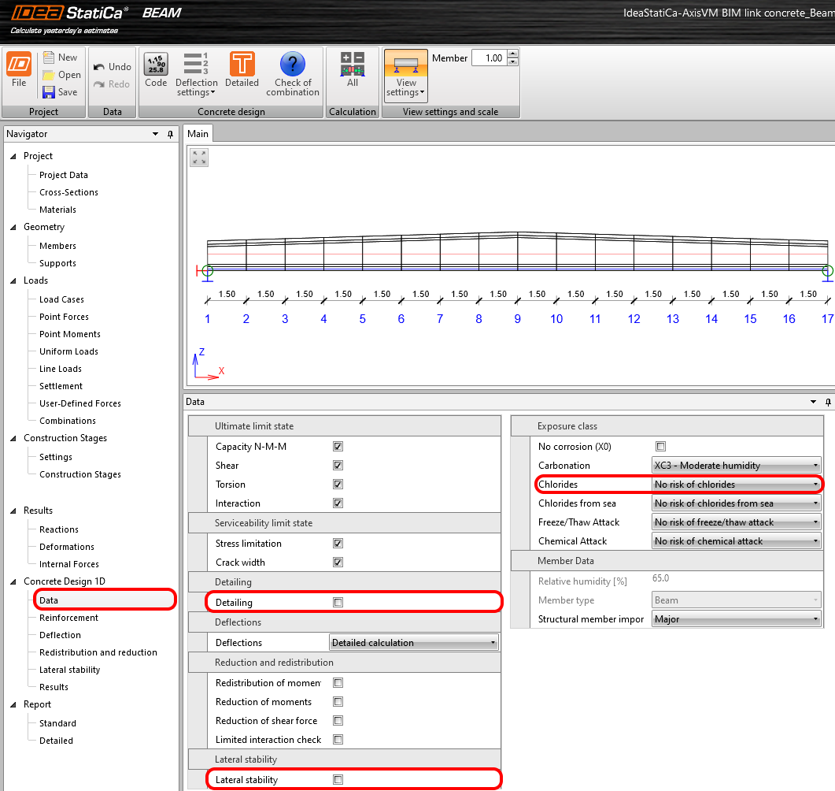Open the Chlorides exposure dropdown
Viewport: 835px width, 791px height.
736,485
